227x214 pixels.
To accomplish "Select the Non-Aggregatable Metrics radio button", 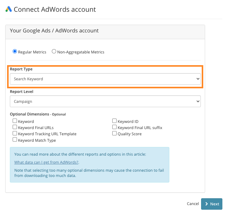I will click(54, 51).
